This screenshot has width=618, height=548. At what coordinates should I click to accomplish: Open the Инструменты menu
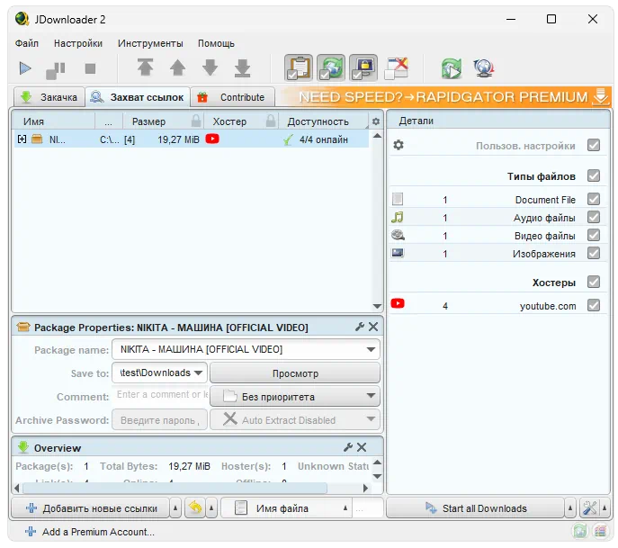(x=150, y=43)
